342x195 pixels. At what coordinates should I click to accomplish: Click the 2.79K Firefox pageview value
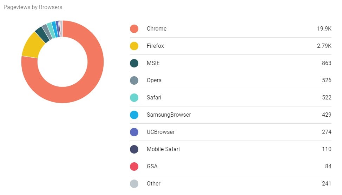(324, 46)
